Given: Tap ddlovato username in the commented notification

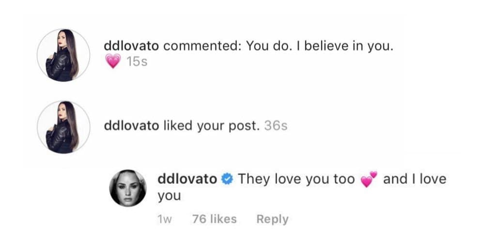Looking at the screenshot, I should (x=131, y=46).
